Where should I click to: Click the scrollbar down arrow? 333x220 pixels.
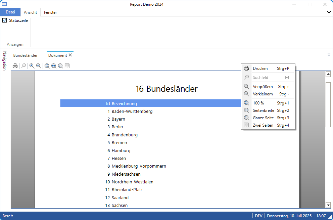tap(328, 205)
